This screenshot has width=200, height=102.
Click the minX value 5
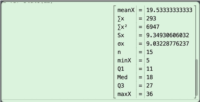coord(148,60)
